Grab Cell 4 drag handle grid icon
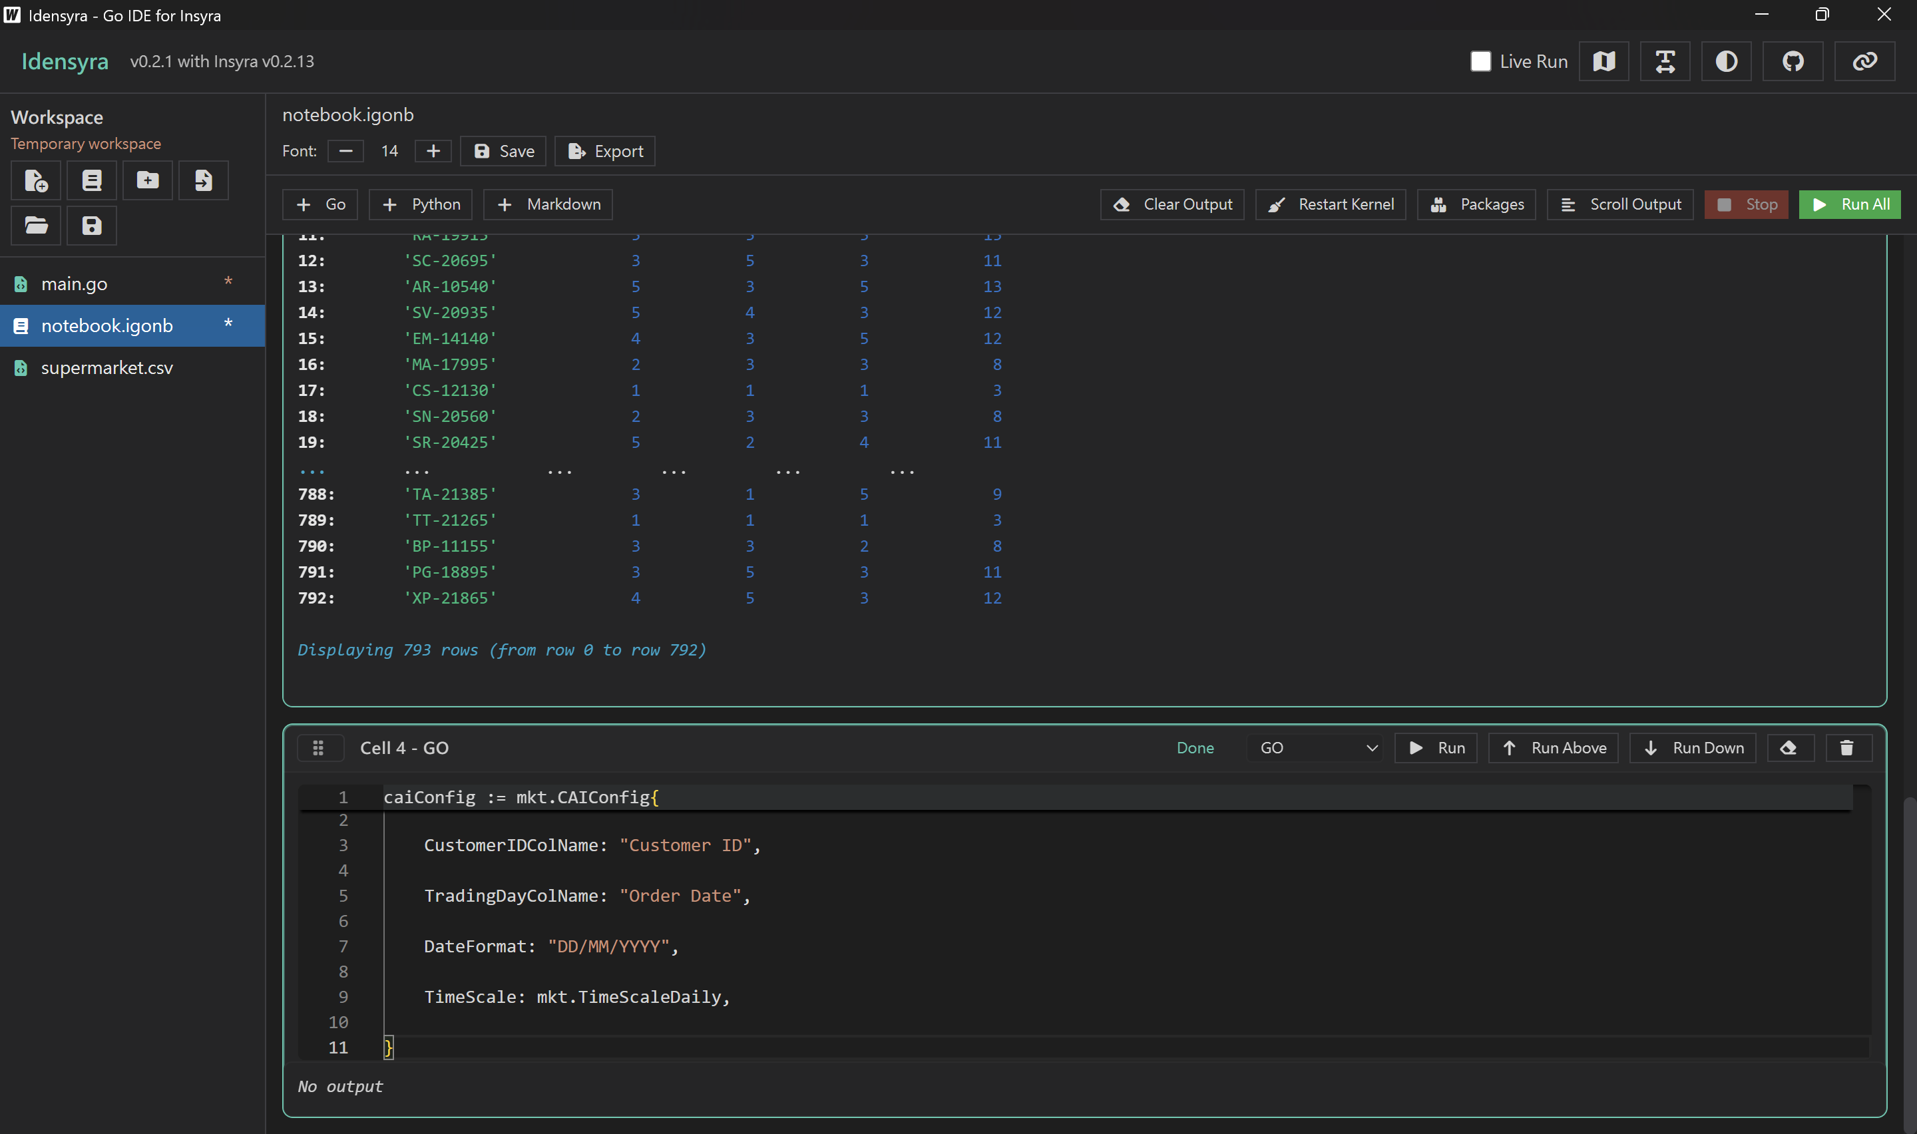Screen dimensions: 1917x1134 (319, 747)
